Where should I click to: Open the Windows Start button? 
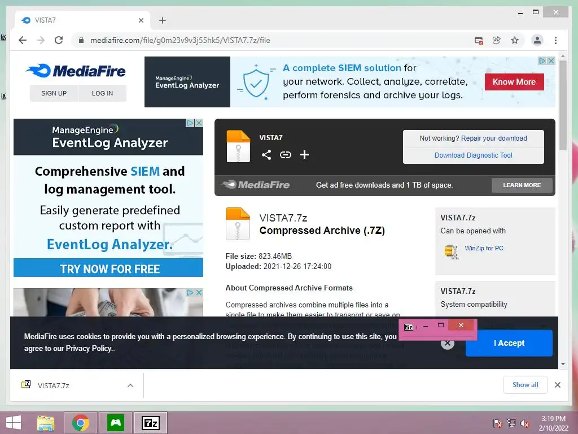tap(14, 423)
